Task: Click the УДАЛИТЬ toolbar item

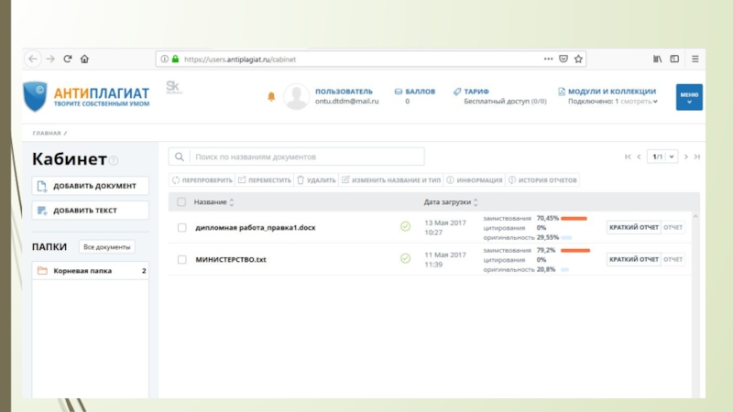Action: point(316,180)
